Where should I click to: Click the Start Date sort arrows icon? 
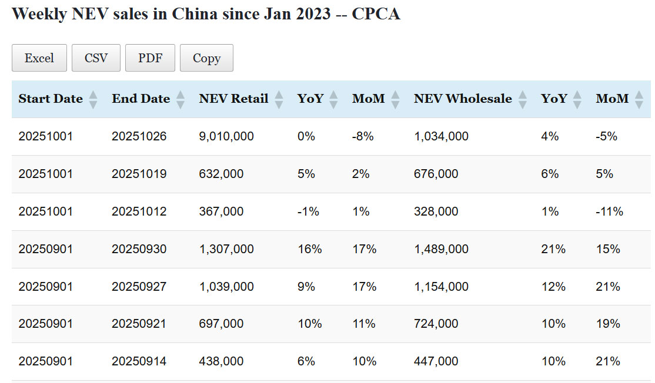(x=93, y=99)
